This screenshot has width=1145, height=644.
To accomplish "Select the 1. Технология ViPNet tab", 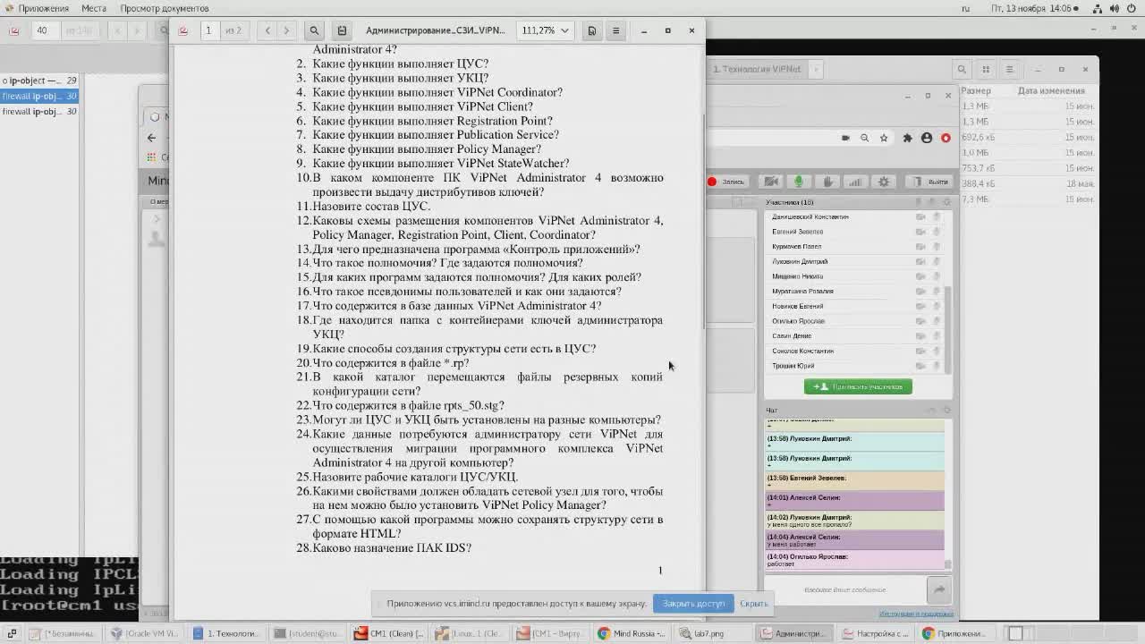I will pyautogui.click(x=757, y=69).
